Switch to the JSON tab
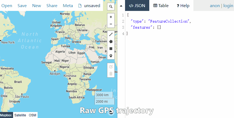Image resolution: width=234 pixels, height=118 pixels. 137,5
